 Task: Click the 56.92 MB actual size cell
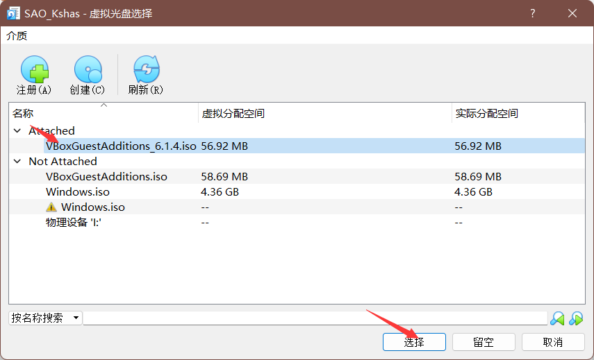pyautogui.click(x=478, y=146)
